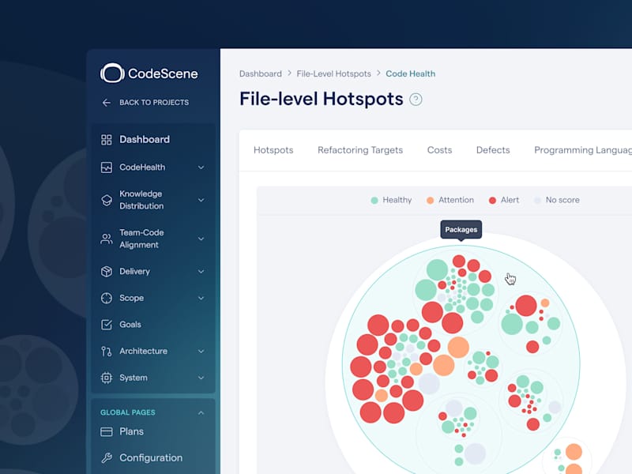Click the Plans card icon
Image resolution: width=632 pixels, height=474 pixels.
pyautogui.click(x=107, y=431)
